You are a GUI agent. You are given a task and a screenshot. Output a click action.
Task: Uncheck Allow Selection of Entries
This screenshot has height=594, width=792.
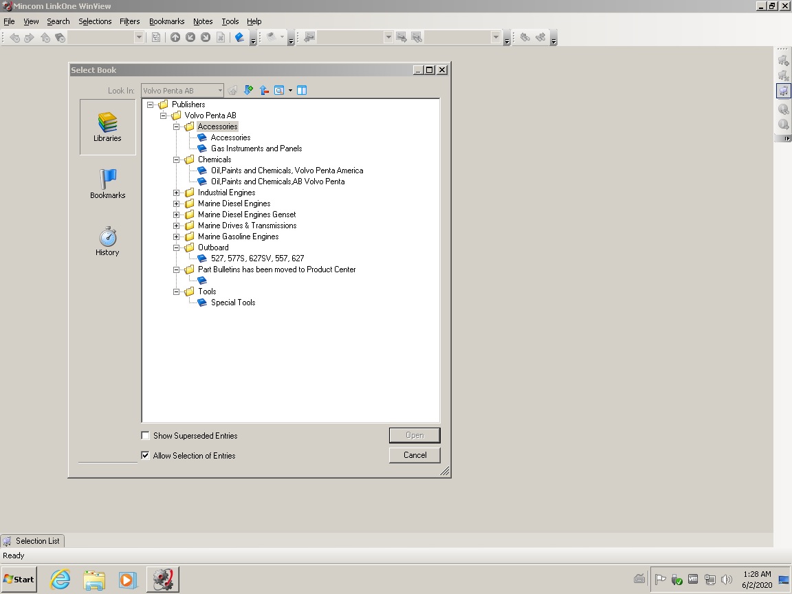pyautogui.click(x=145, y=455)
